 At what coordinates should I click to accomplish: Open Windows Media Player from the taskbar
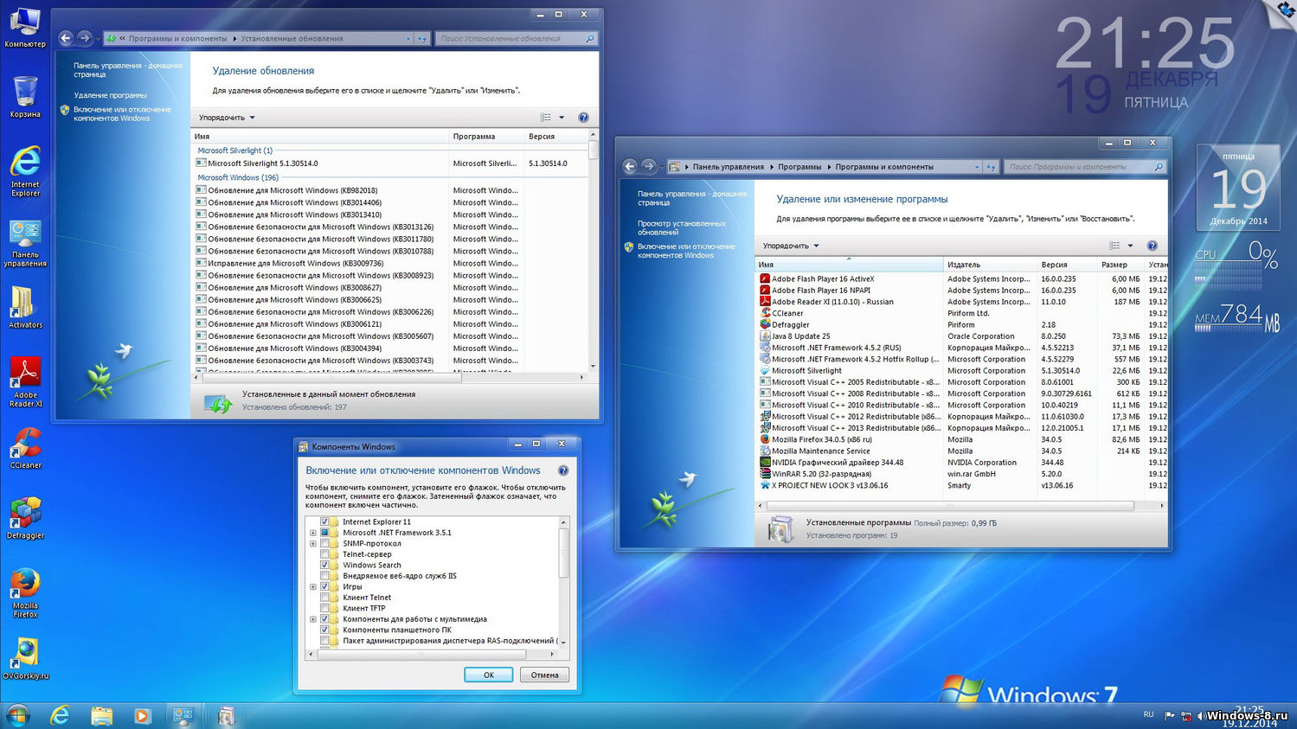(x=142, y=715)
